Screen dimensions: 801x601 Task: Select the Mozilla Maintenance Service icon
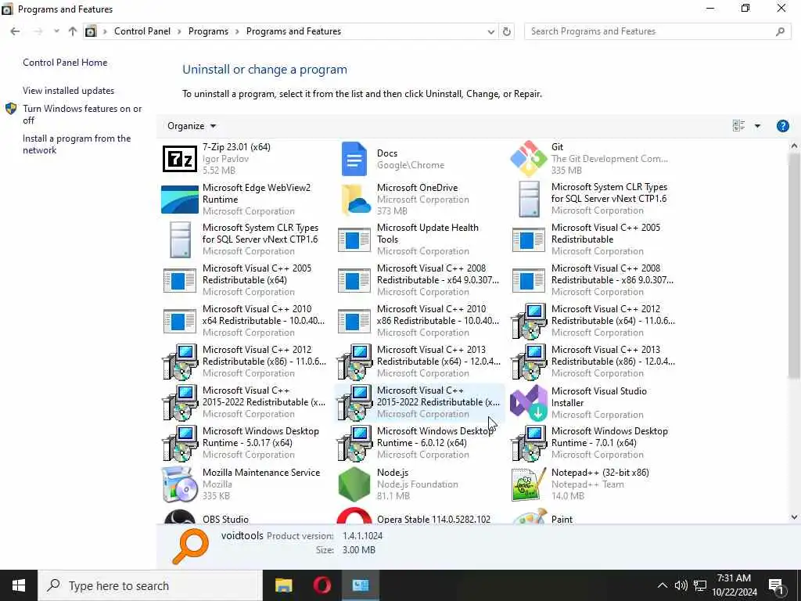(179, 484)
